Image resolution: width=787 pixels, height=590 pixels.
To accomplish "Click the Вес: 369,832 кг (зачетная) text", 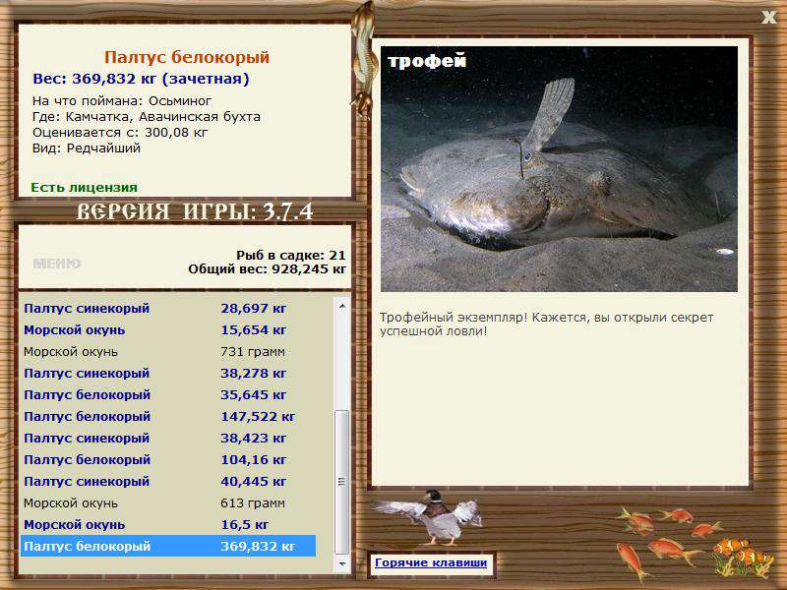I will click(141, 79).
